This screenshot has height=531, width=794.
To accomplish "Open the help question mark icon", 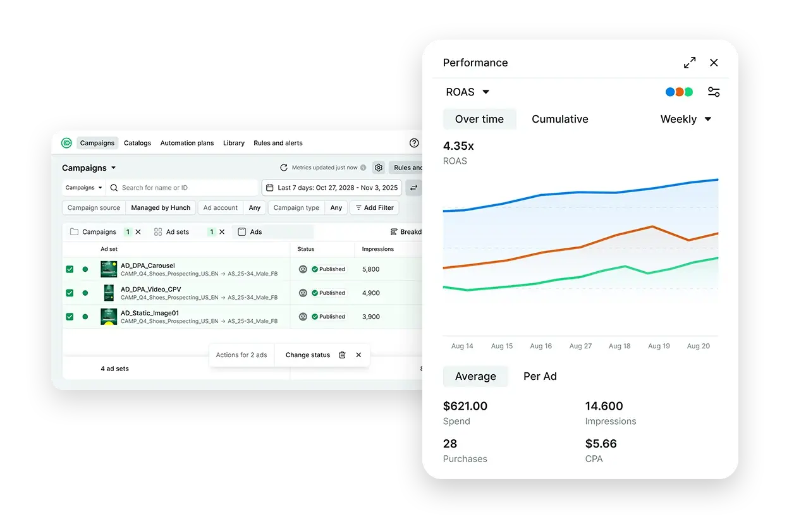I will [414, 143].
